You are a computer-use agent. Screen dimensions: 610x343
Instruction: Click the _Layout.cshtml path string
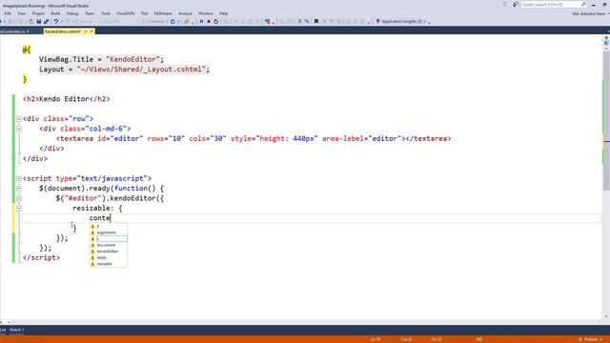click(x=141, y=70)
